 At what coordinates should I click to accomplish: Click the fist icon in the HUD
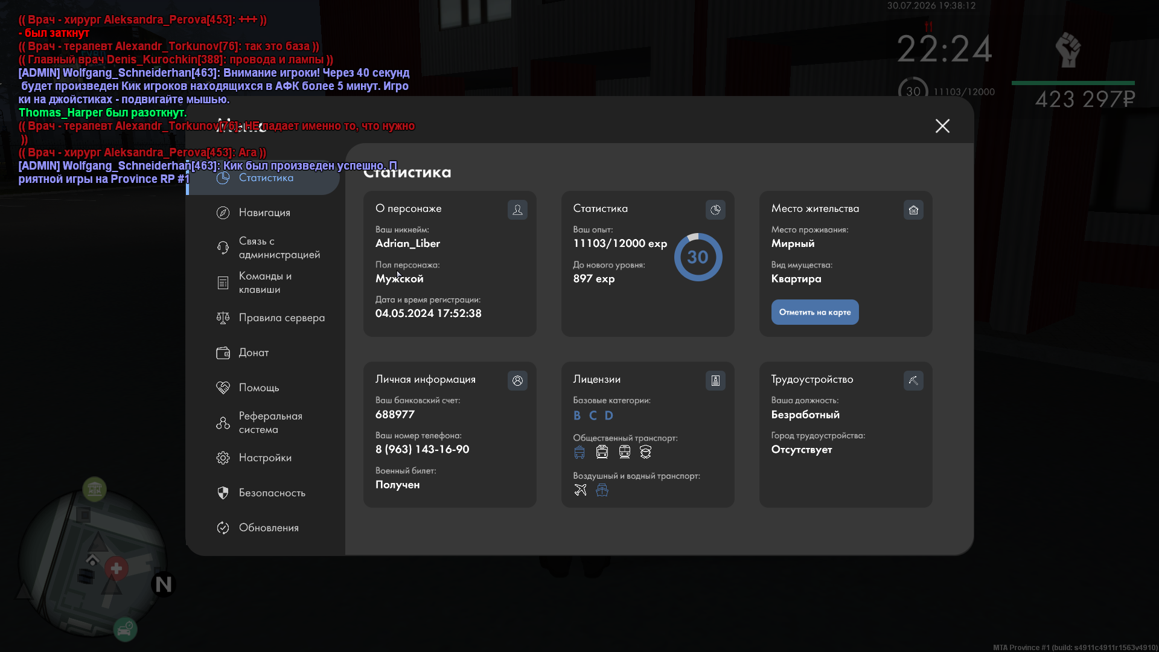tap(1068, 50)
